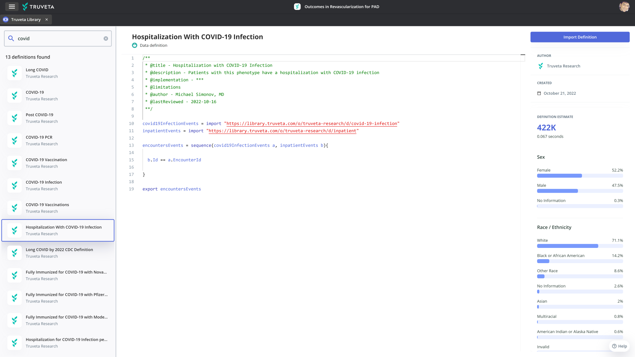The width and height of the screenshot is (635, 357).
Task: Click the user profile avatar
Action: [x=624, y=7]
